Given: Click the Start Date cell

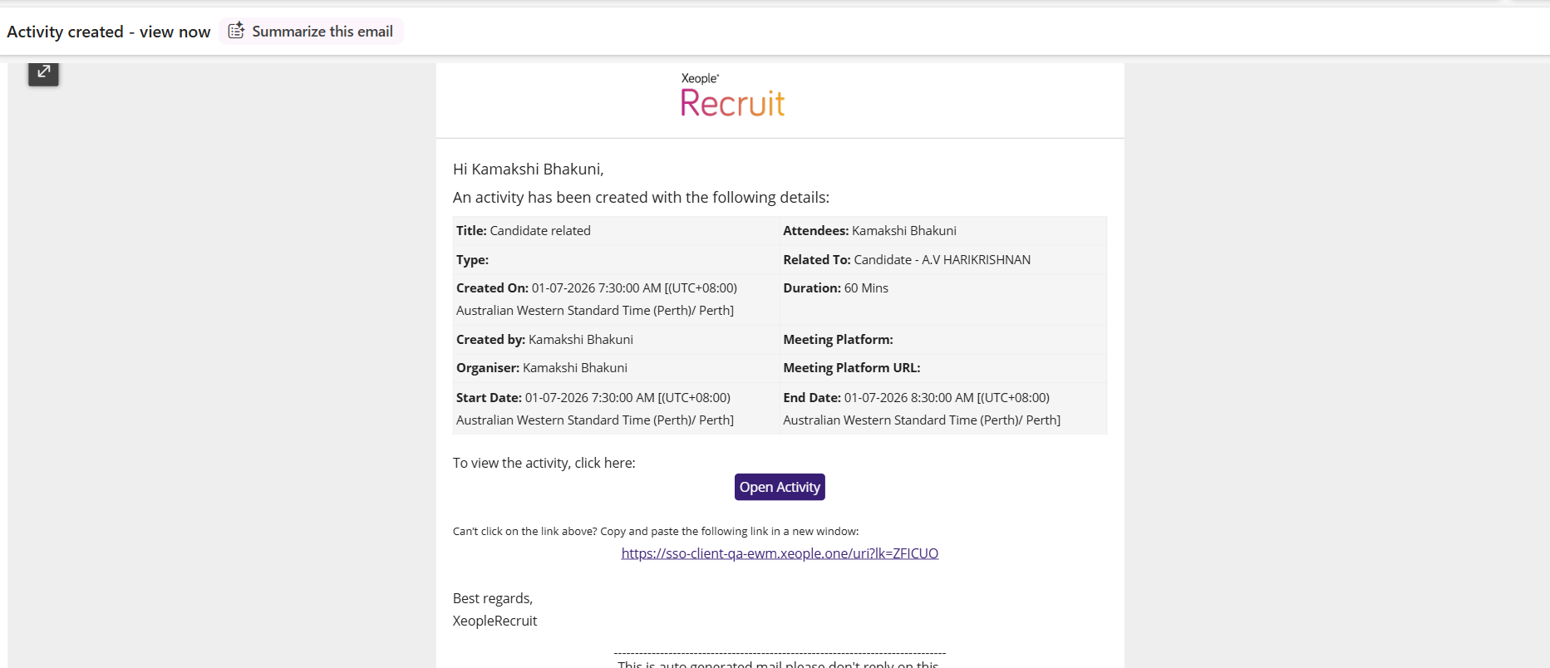Looking at the screenshot, I should click(x=616, y=409).
